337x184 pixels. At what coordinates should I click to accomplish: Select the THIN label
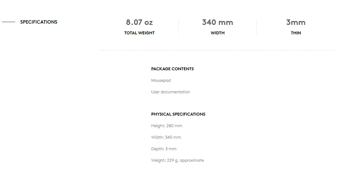pyautogui.click(x=296, y=33)
